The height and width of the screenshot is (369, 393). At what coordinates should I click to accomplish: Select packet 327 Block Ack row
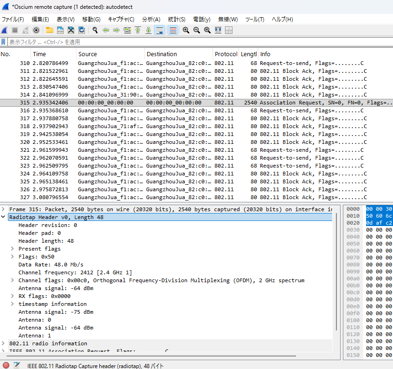pyautogui.click(x=197, y=197)
